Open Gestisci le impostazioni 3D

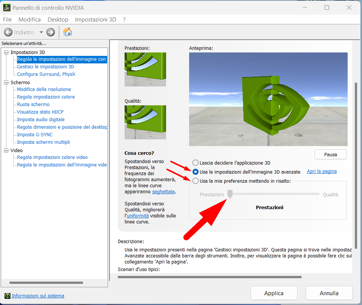[45, 67]
